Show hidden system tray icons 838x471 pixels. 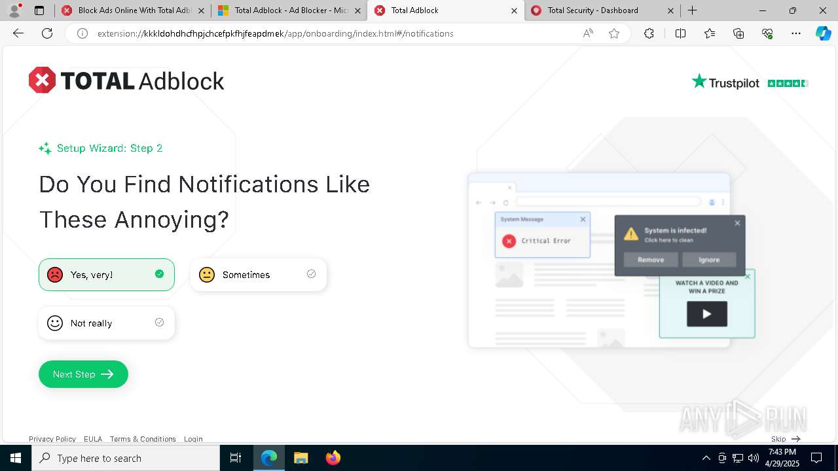coord(706,458)
